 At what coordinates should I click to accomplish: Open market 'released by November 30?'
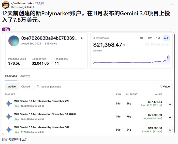pos(42,127)
